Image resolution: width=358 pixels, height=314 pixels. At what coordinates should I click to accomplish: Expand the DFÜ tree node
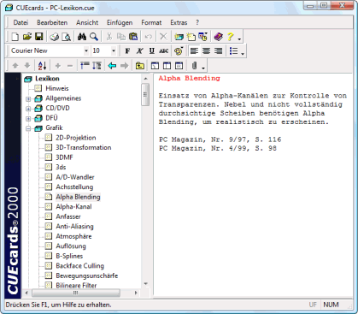click(x=28, y=119)
